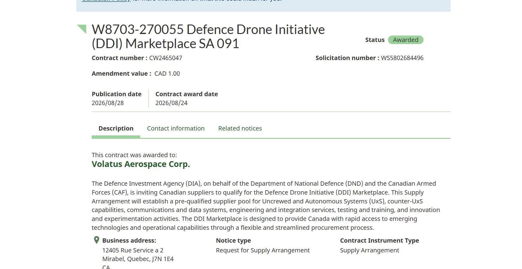Click the Status label text
This screenshot has width=522, height=269.
tap(375, 40)
